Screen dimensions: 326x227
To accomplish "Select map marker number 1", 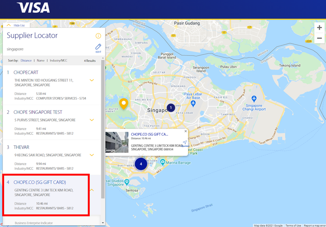I will (171, 108).
